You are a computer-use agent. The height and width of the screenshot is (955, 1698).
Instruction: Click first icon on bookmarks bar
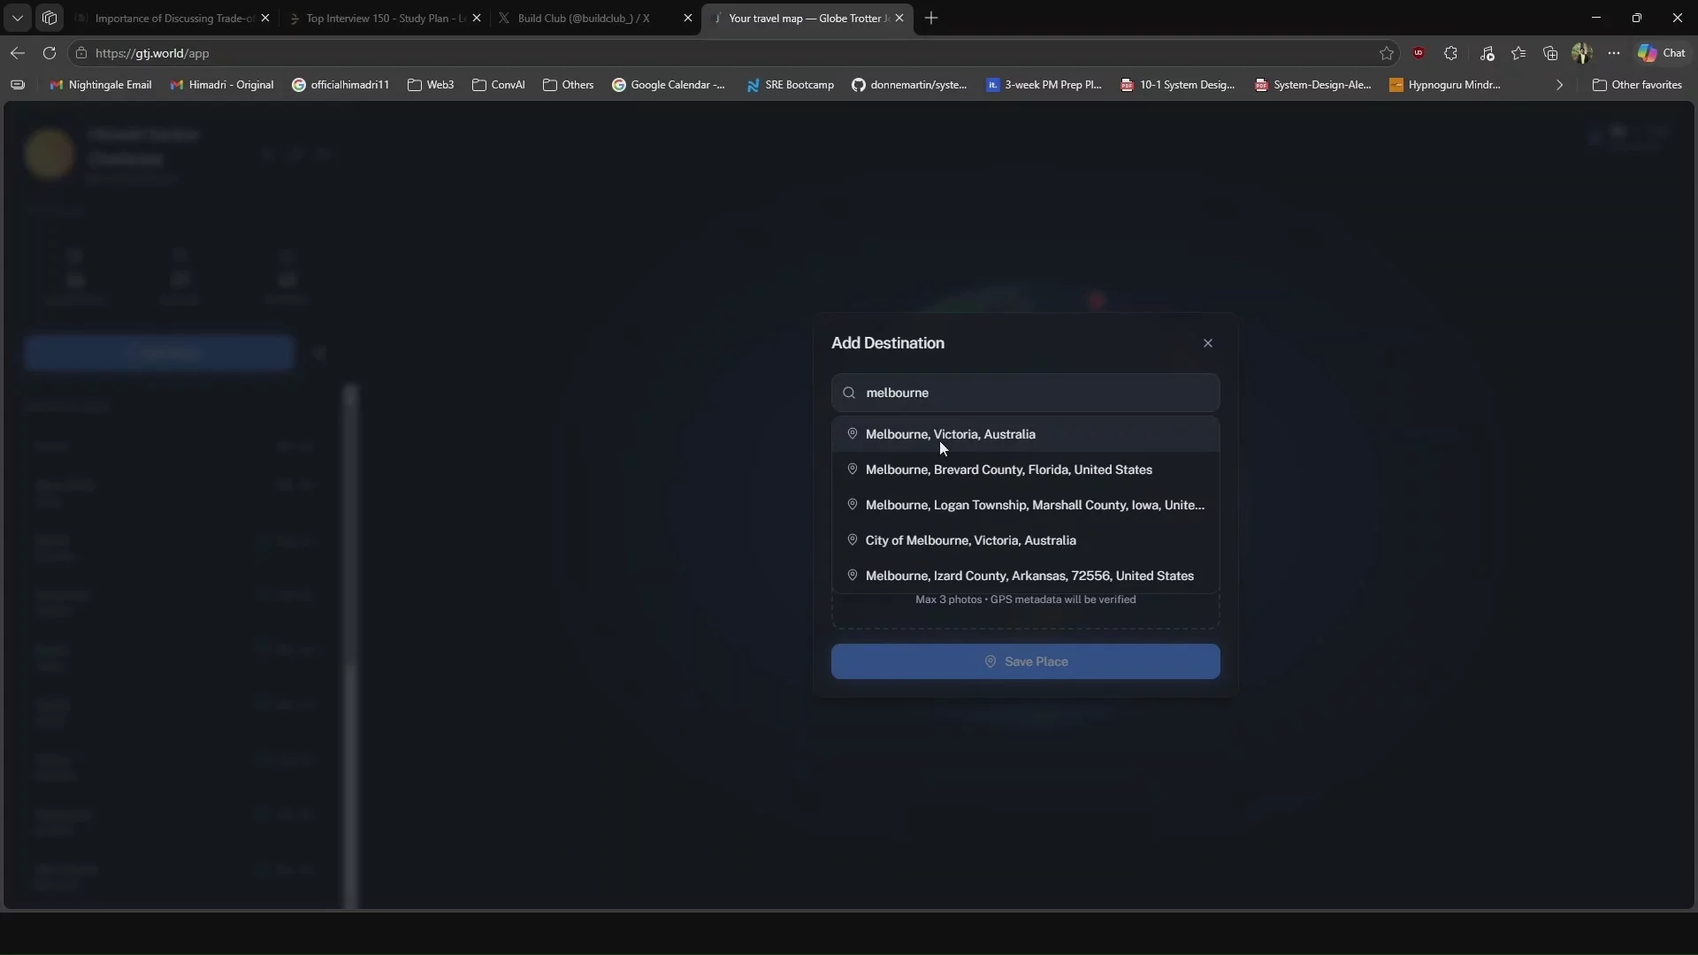point(18,85)
